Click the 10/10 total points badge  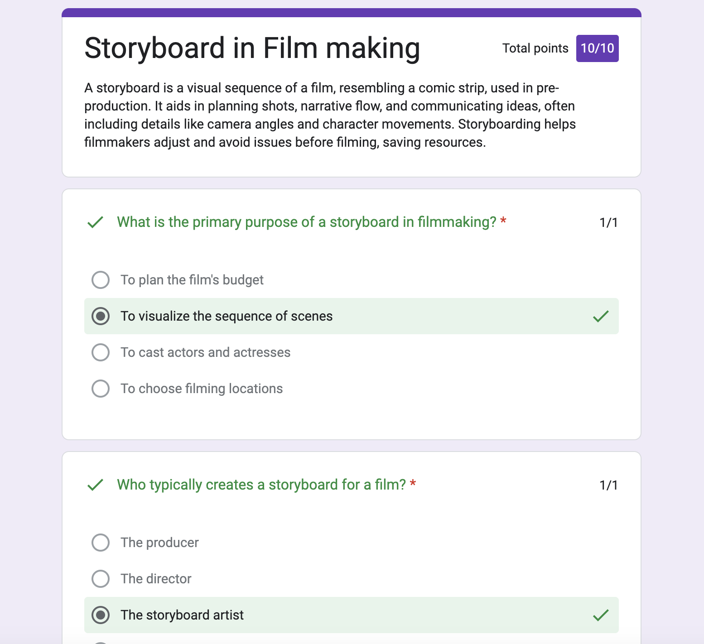(597, 48)
